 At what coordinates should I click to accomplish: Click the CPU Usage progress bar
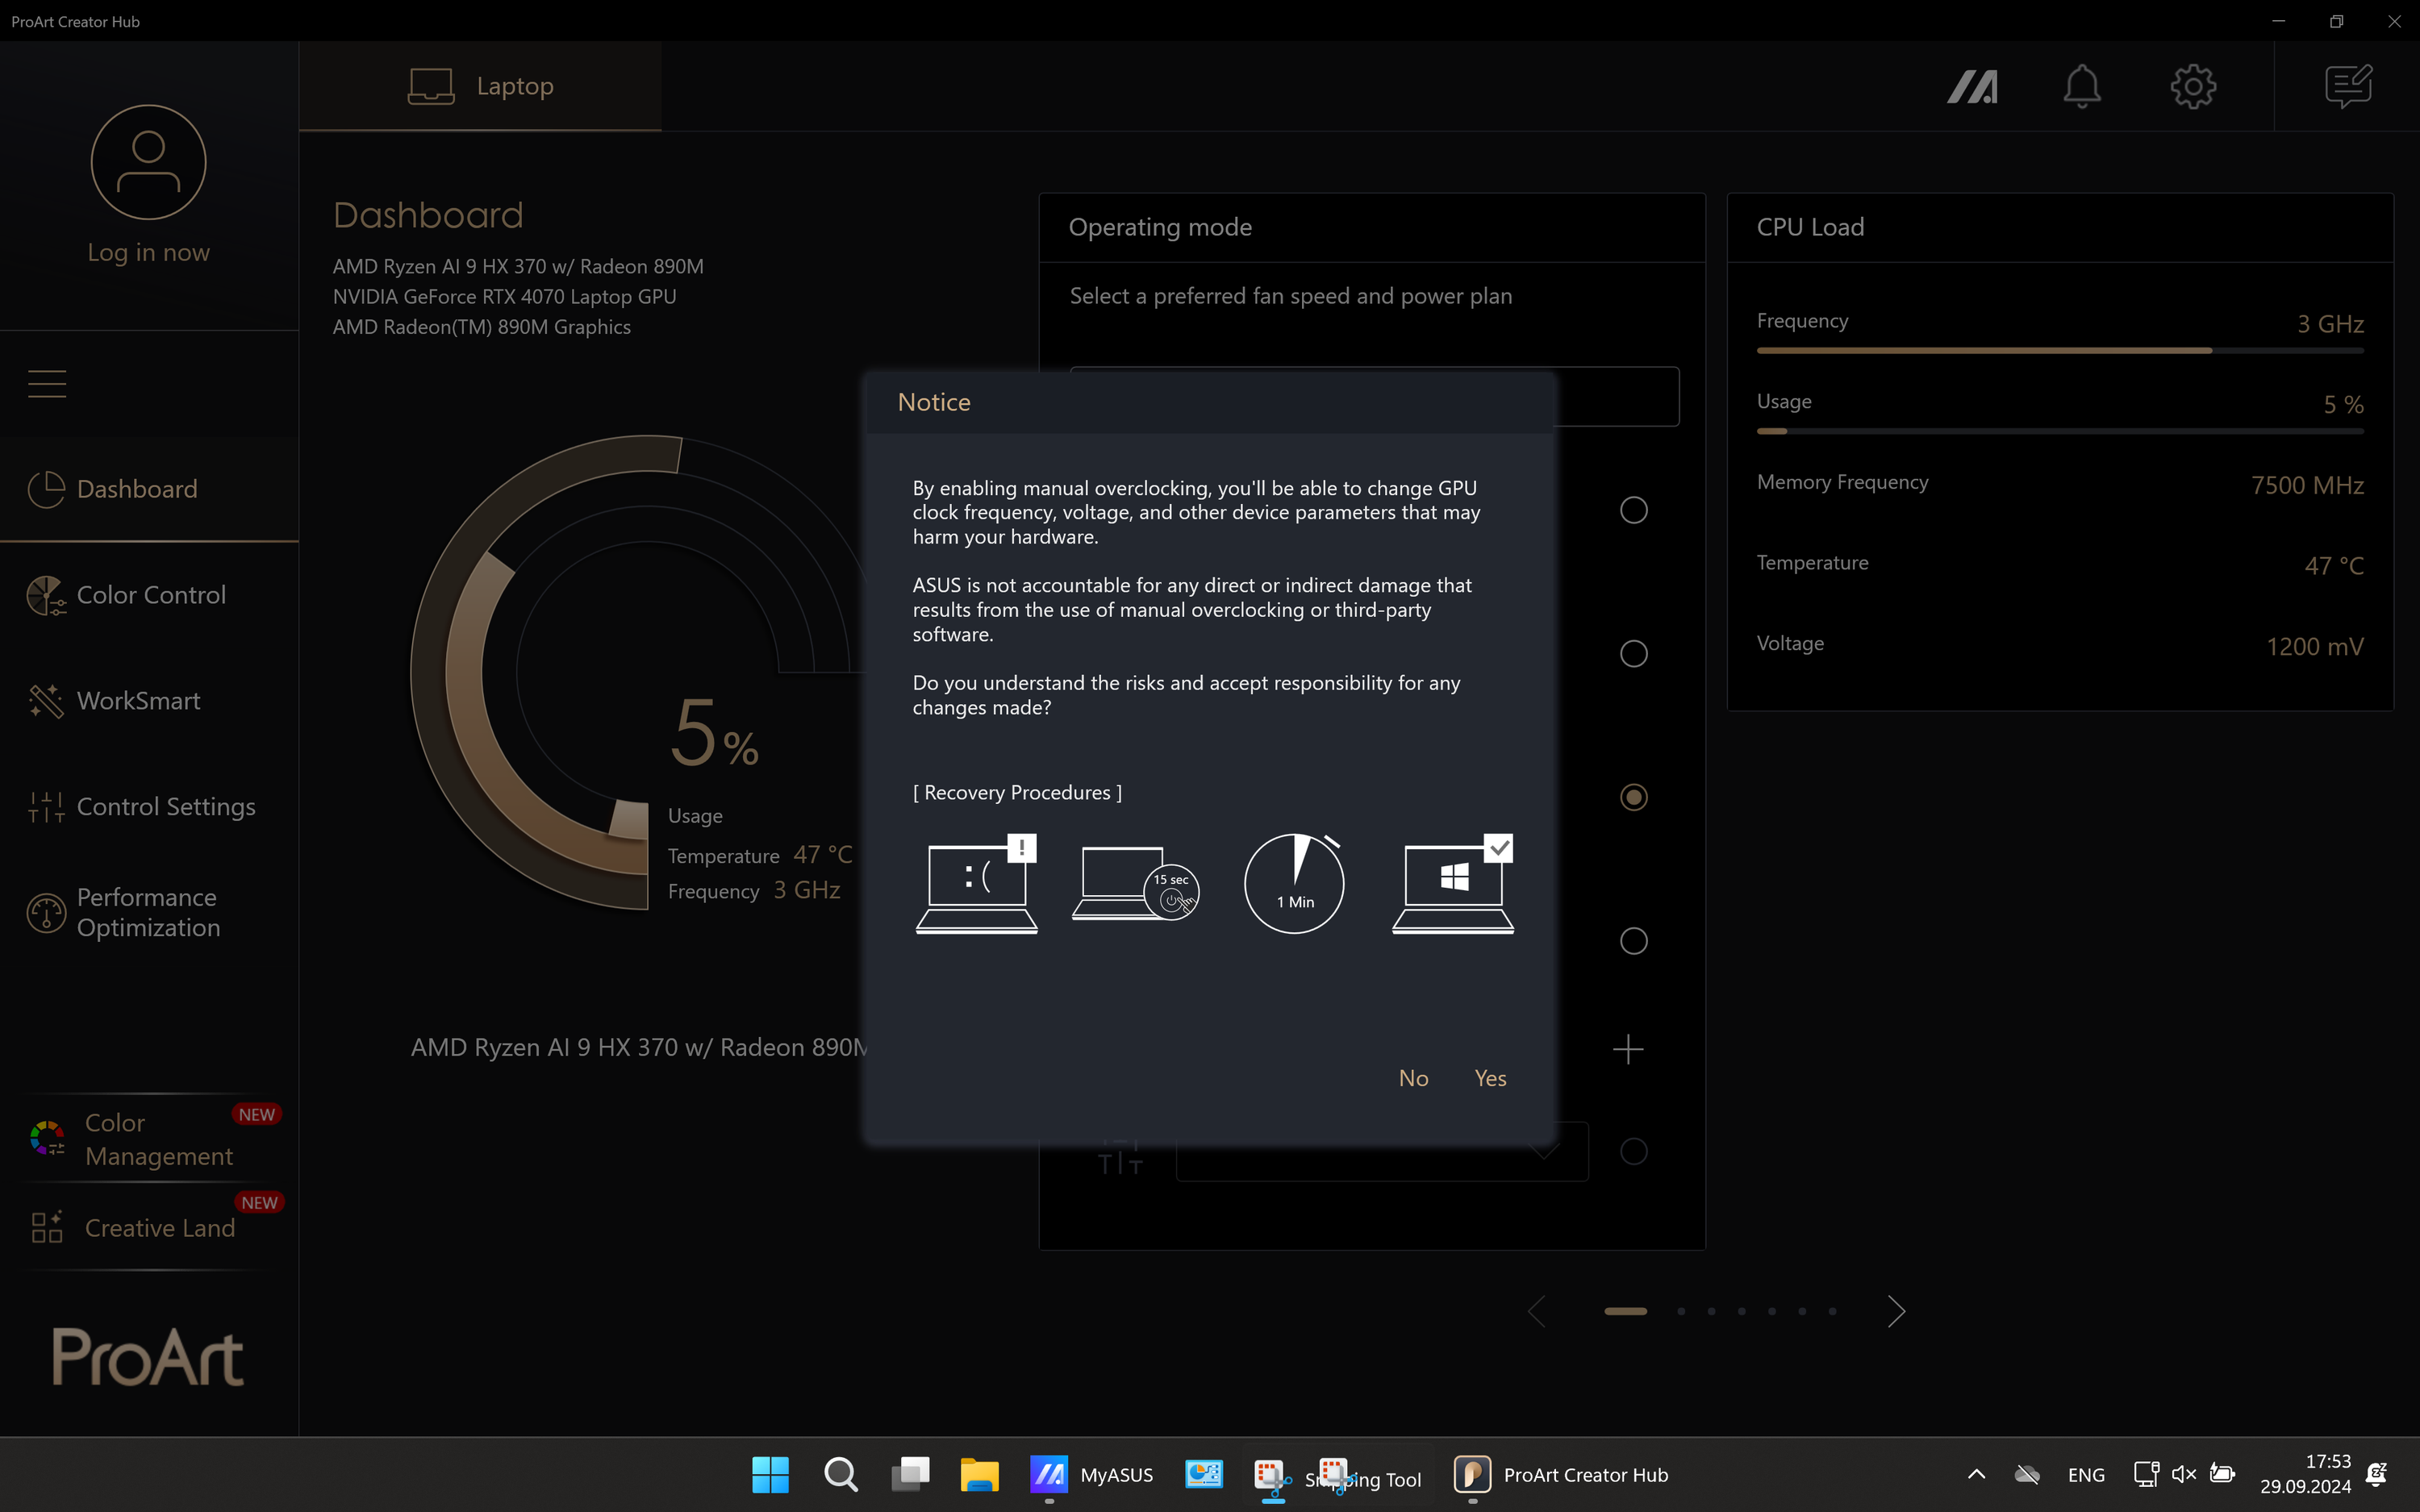click(x=2059, y=431)
